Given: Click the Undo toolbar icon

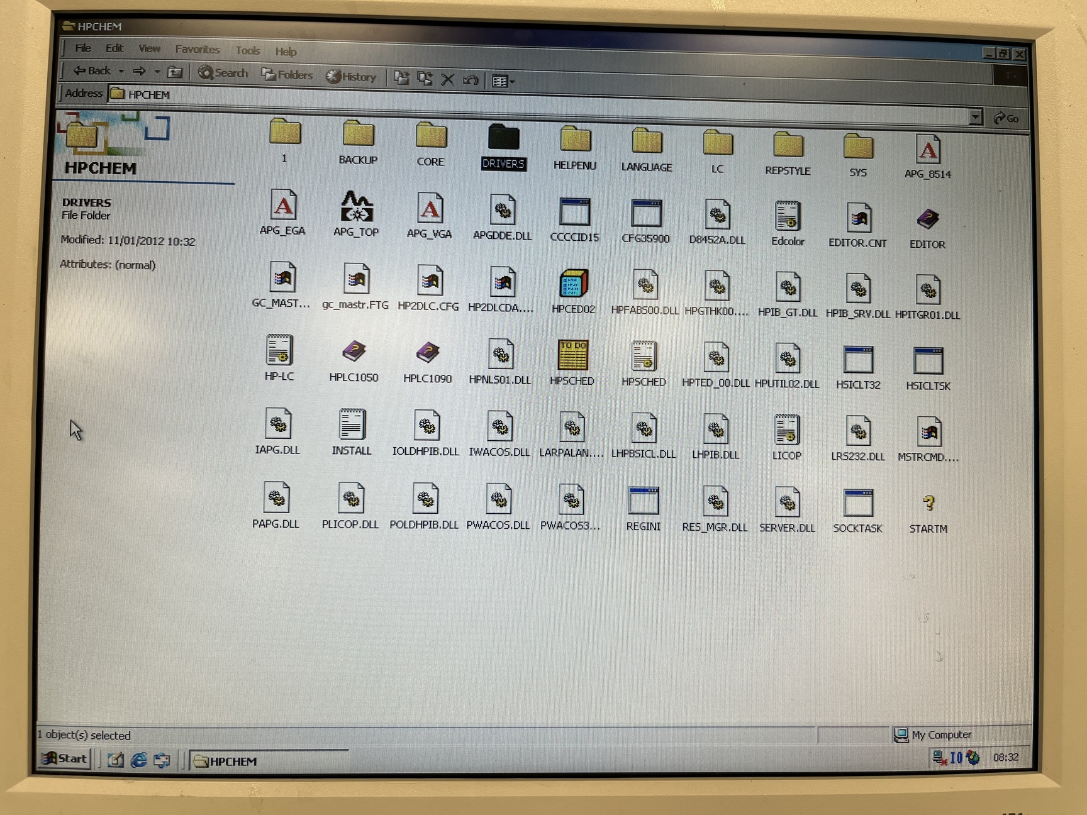Looking at the screenshot, I should pos(471,79).
